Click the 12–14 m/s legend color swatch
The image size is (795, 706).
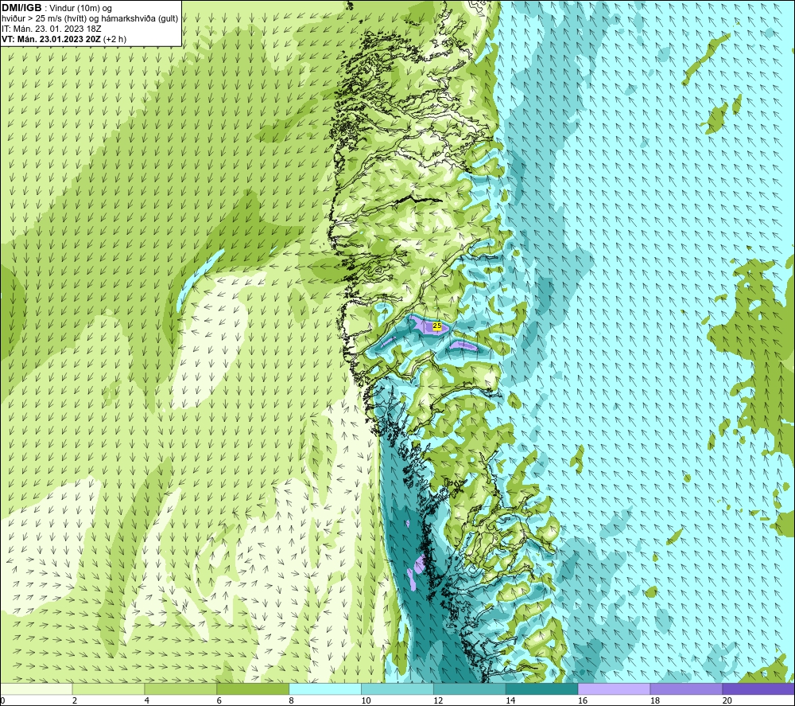470,688
